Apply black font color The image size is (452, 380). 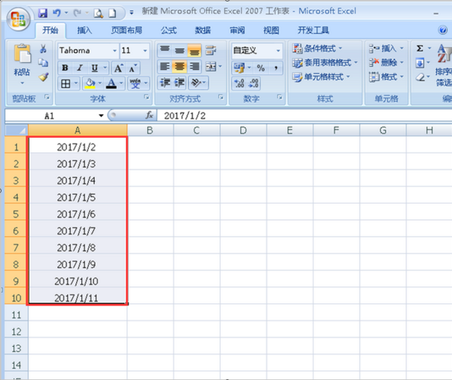111,84
